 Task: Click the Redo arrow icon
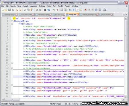click(x=40, y=10)
